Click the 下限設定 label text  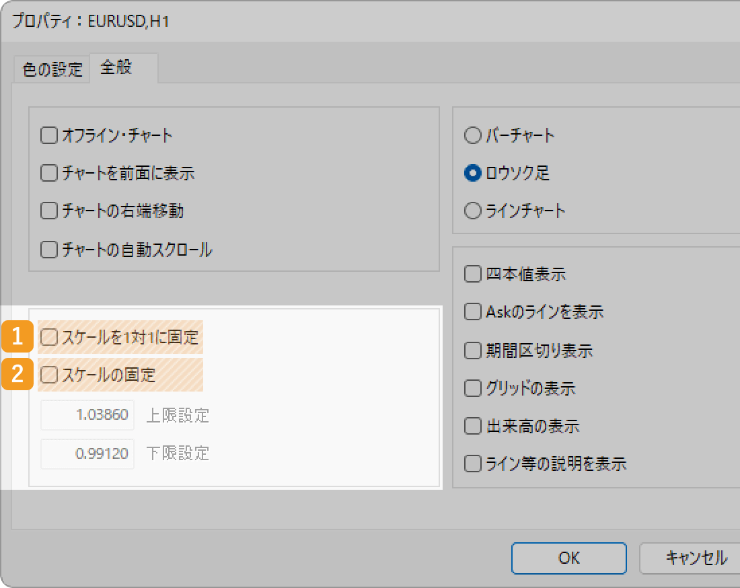pyautogui.click(x=178, y=453)
